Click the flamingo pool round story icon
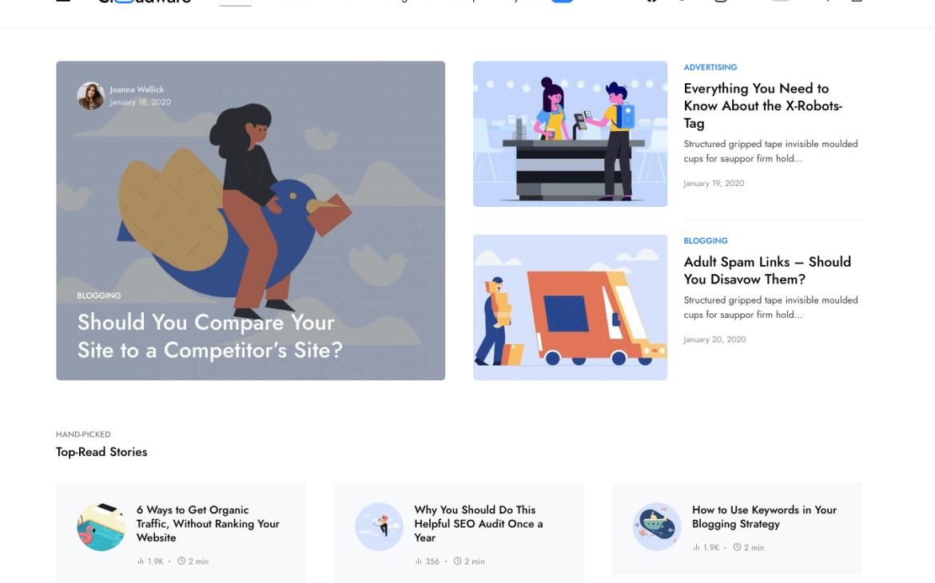935x583 pixels. point(101,527)
